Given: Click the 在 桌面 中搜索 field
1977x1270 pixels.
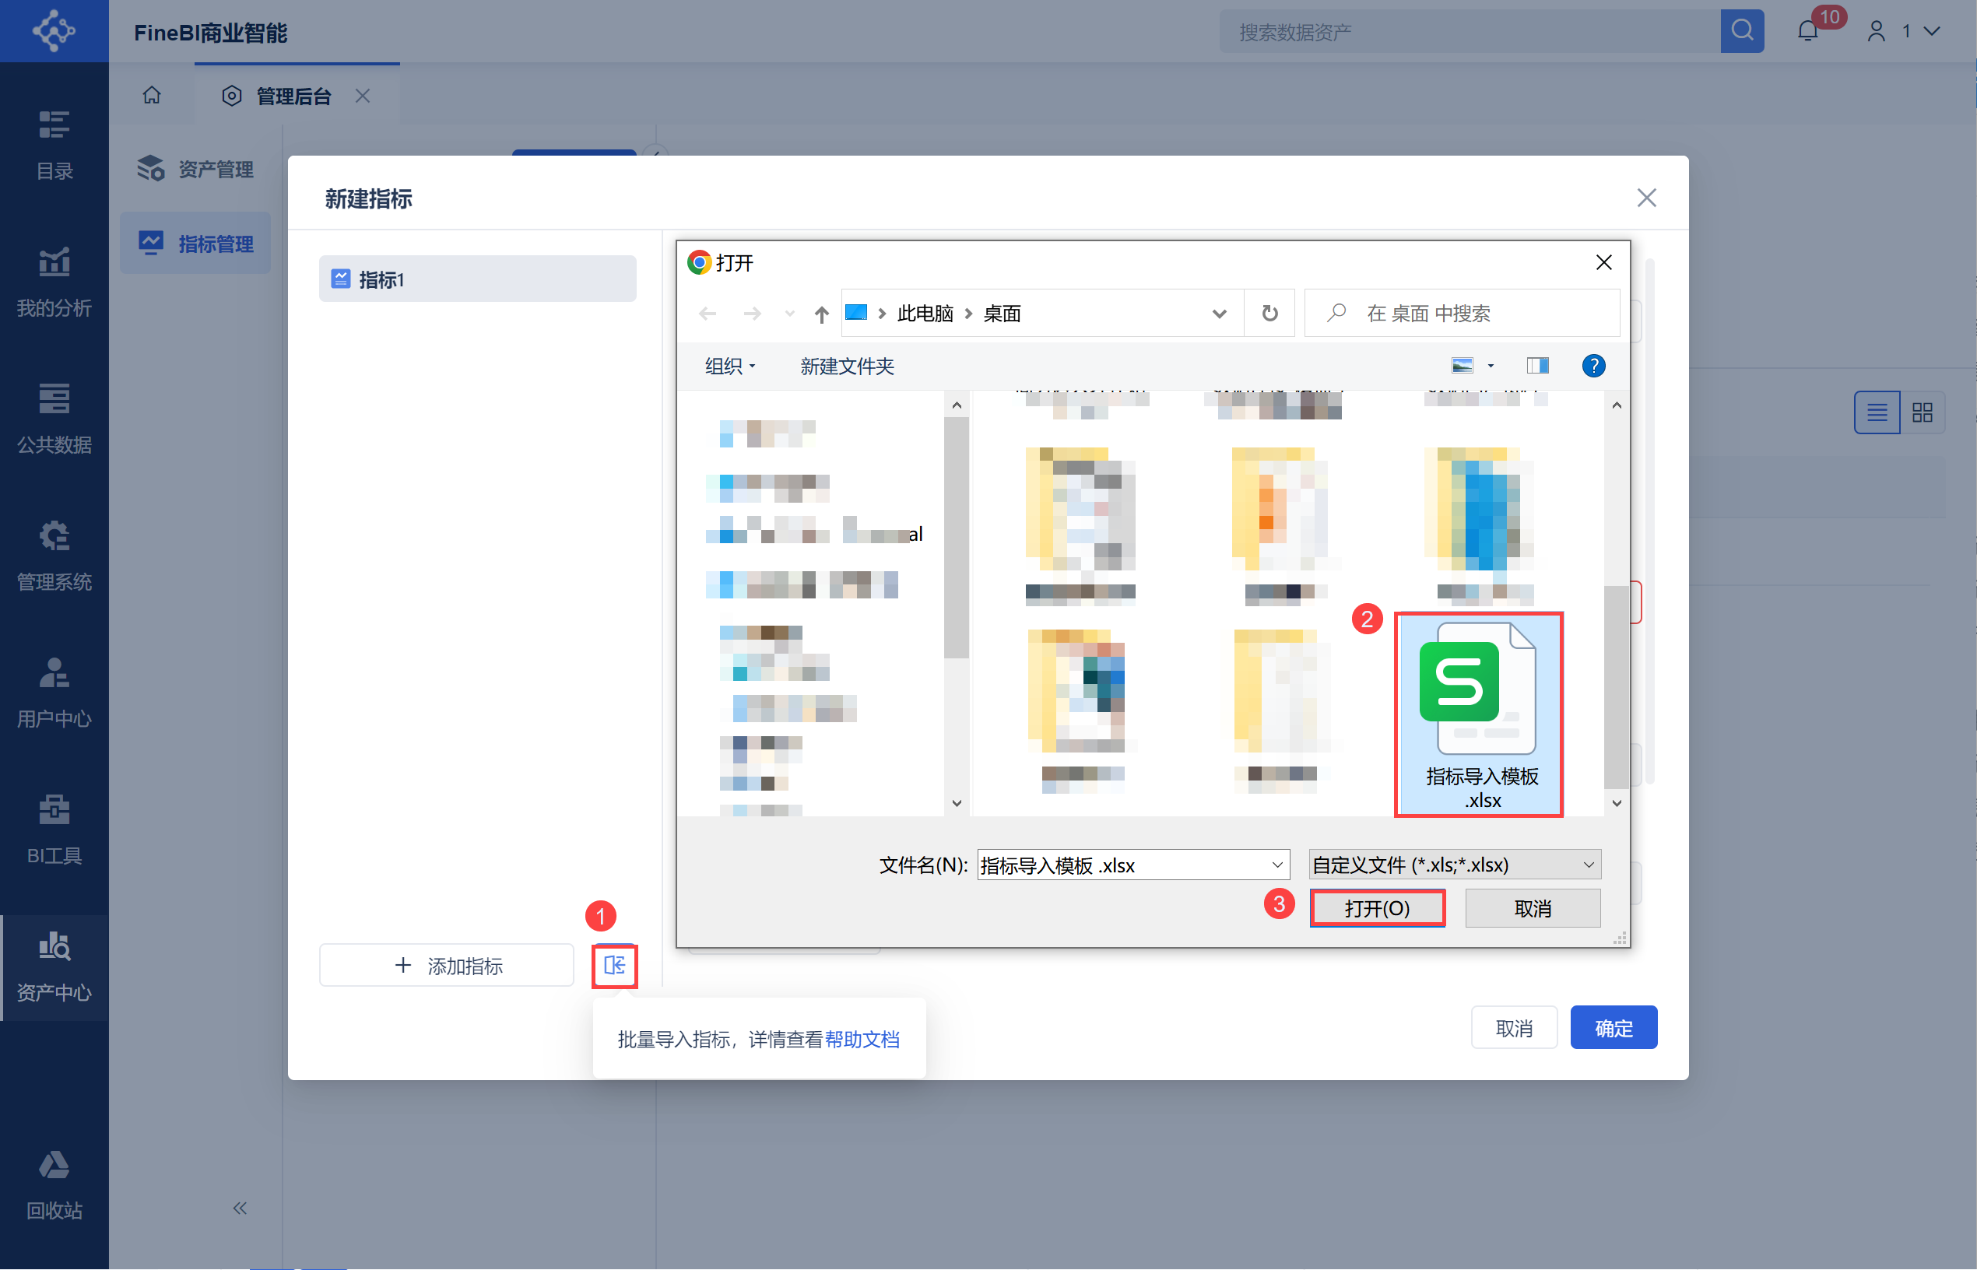Looking at the screenshot, I should [1463, 314].
